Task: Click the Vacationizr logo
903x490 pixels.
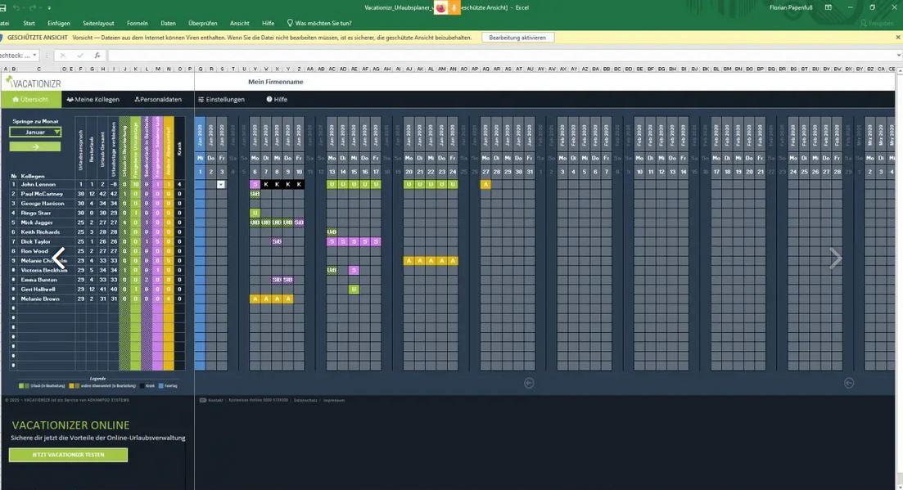Action: (33, 83)
